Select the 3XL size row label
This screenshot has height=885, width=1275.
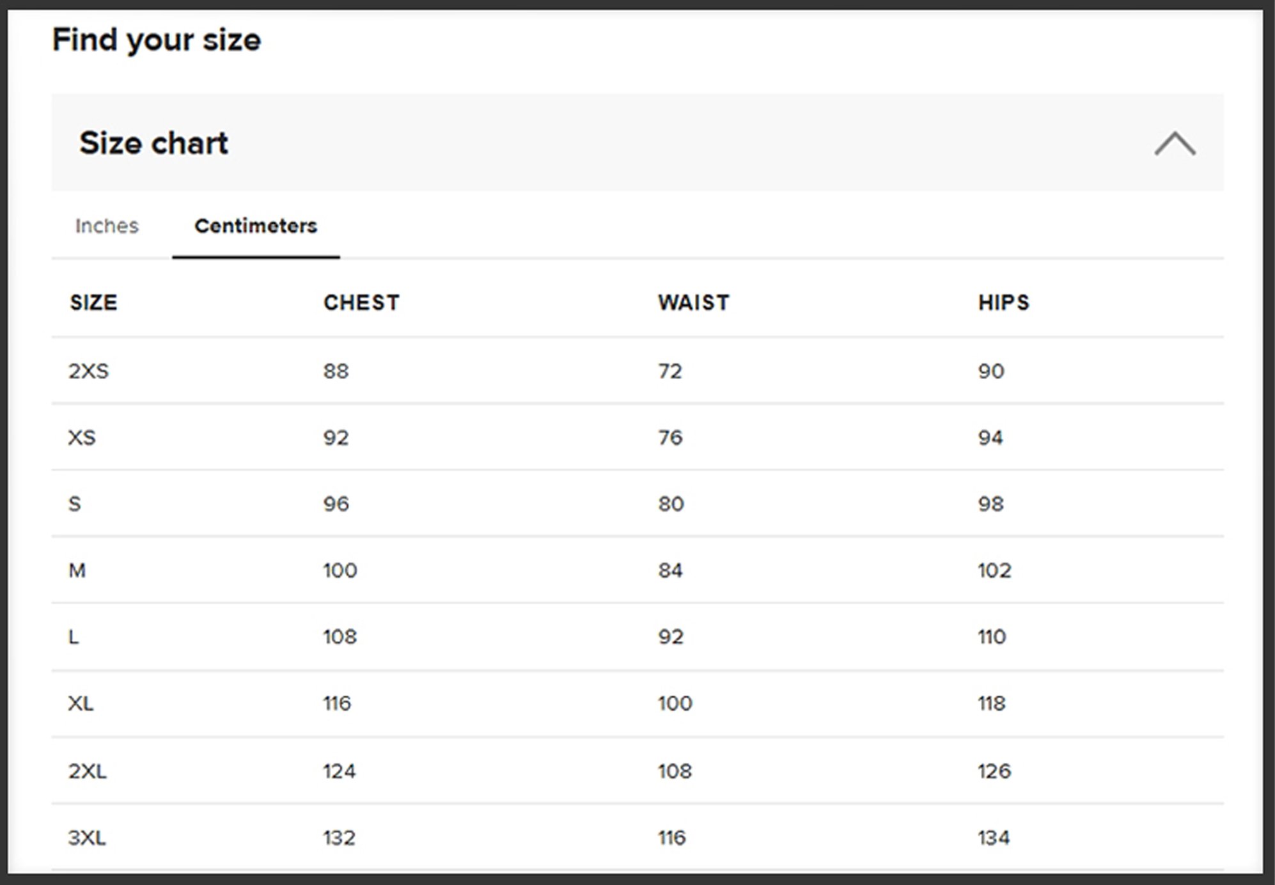[87, 838]
